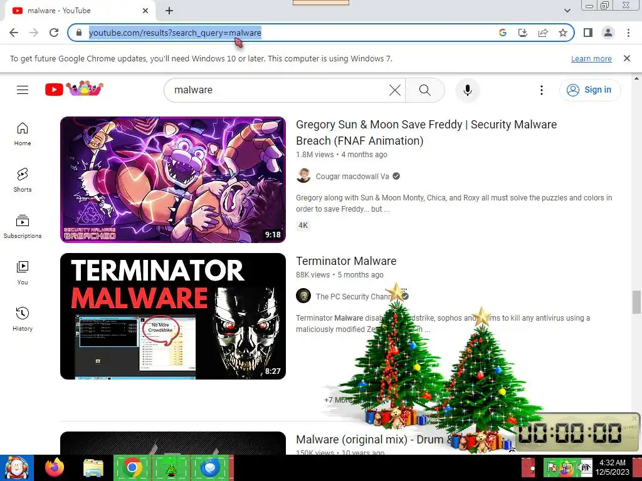Select the 'malware - YouTube' tab
The width and height of the screenshot is (642, 481).
point(80,11)
